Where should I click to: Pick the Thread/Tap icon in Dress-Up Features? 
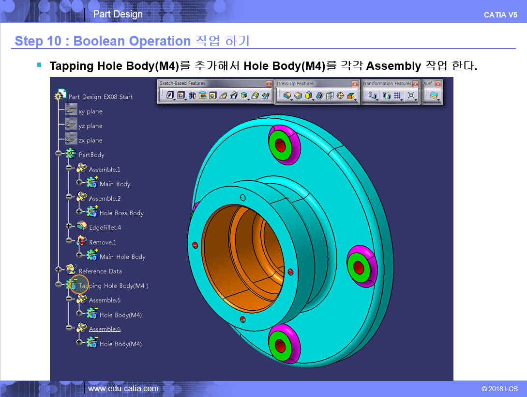point(340,96)
